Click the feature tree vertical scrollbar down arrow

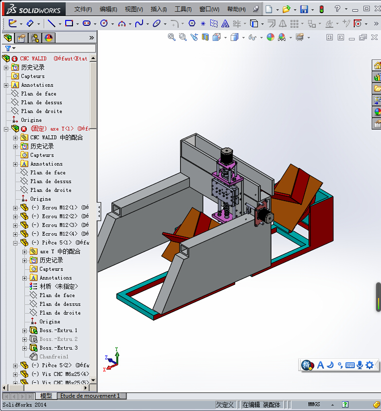tap(93, 380)
